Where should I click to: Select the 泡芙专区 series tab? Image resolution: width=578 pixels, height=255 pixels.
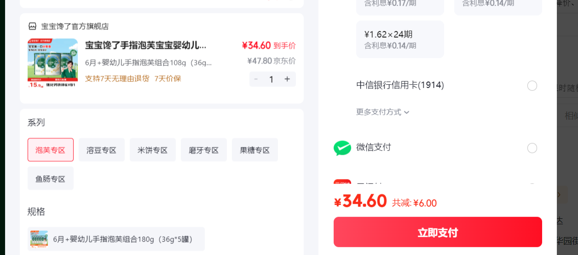[51, 150]
